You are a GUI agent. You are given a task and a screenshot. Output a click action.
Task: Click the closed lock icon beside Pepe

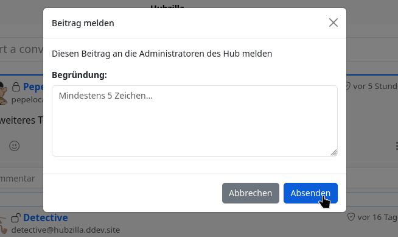pyautogui.click(x=16, y=87)
